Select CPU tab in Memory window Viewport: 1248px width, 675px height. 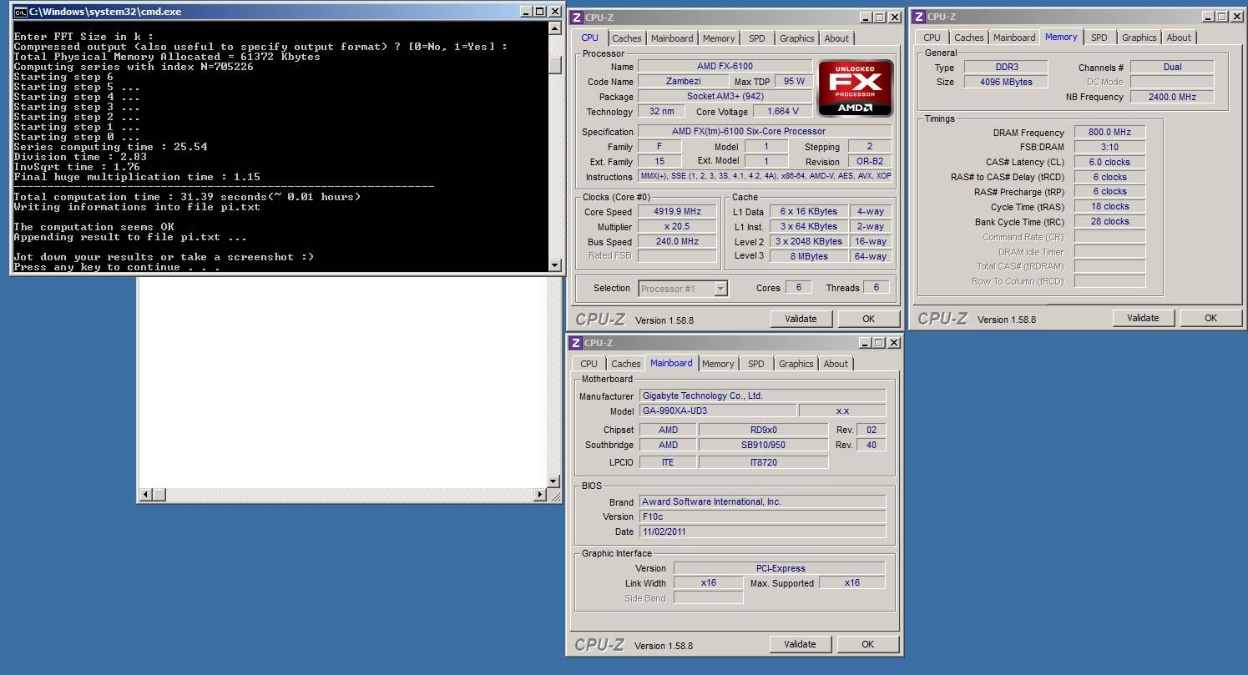click(x=932, y=38)
